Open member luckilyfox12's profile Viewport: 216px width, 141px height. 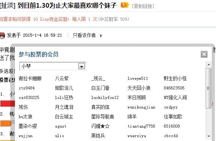[105, 97]
